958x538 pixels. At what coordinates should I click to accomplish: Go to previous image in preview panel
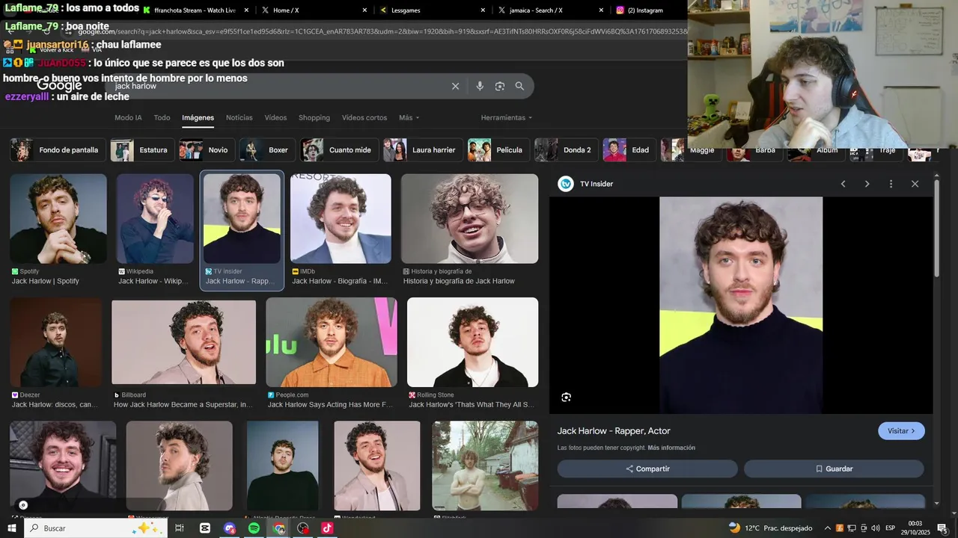click(843, 184)
